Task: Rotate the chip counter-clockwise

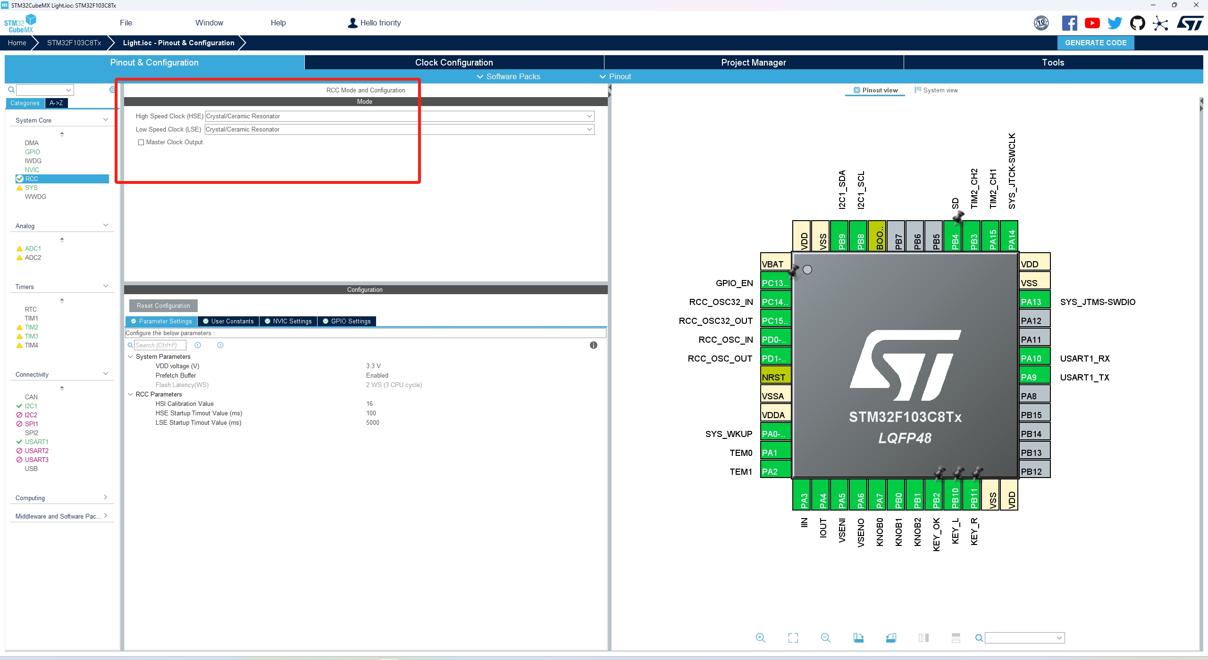Action: [x=891, y=638]
